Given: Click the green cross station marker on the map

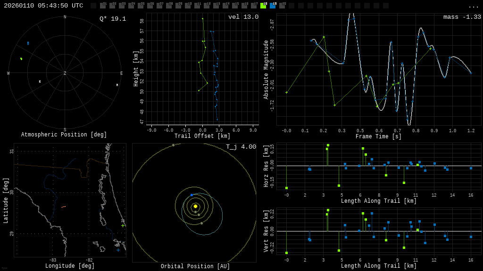Looking at the screenshot, I should point(123,225).
